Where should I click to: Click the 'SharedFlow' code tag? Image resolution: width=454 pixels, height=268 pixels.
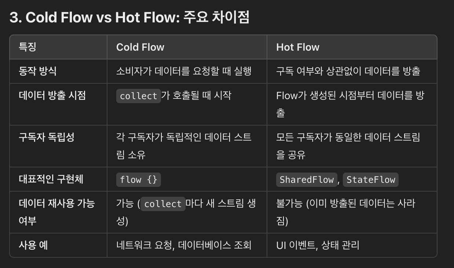pos(307,180)
